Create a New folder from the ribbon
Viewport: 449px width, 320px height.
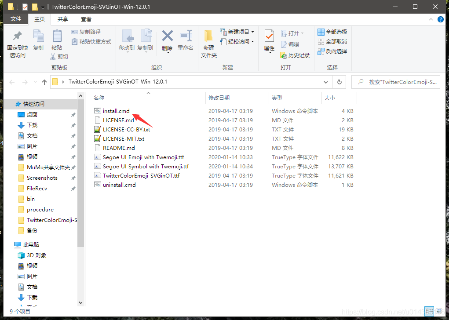click(x=209, y=44)
